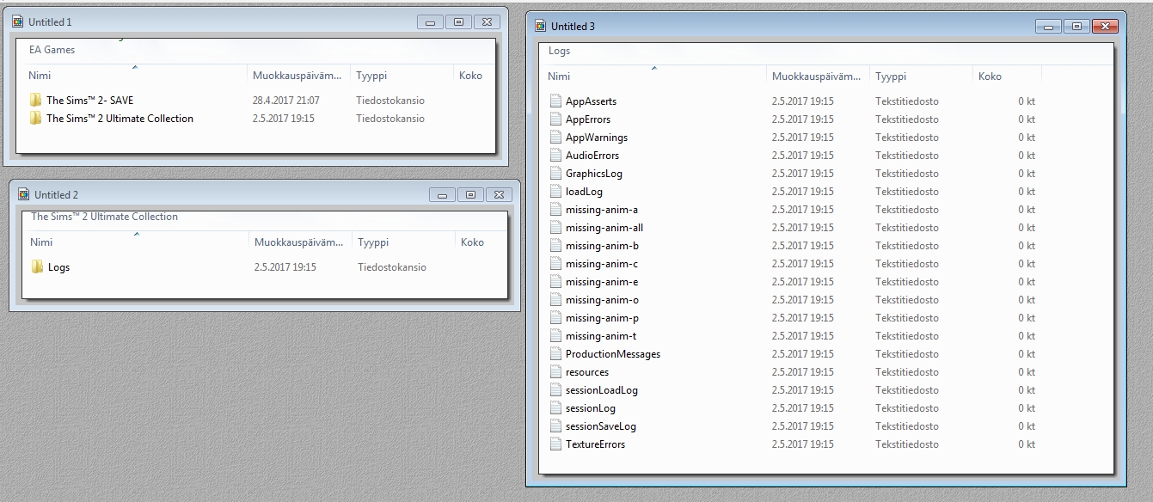Click The Sims 2 Ultimate Collection folder icon
Screen dimensions: 1153x502
point(35,119)
